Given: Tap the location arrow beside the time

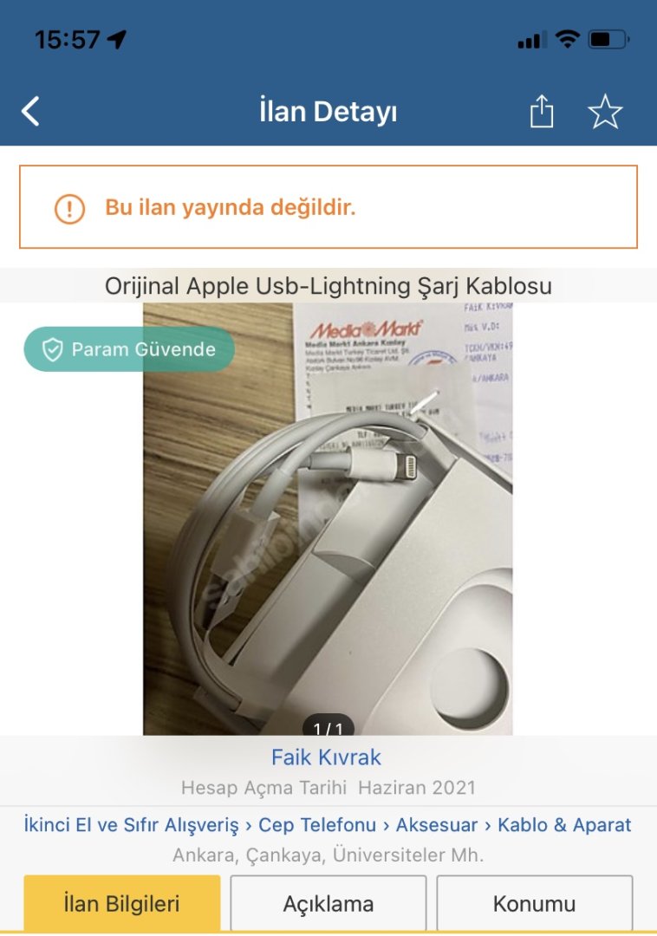Looking at the screenshot, I should pyautogui.click(x=117, y=39).
